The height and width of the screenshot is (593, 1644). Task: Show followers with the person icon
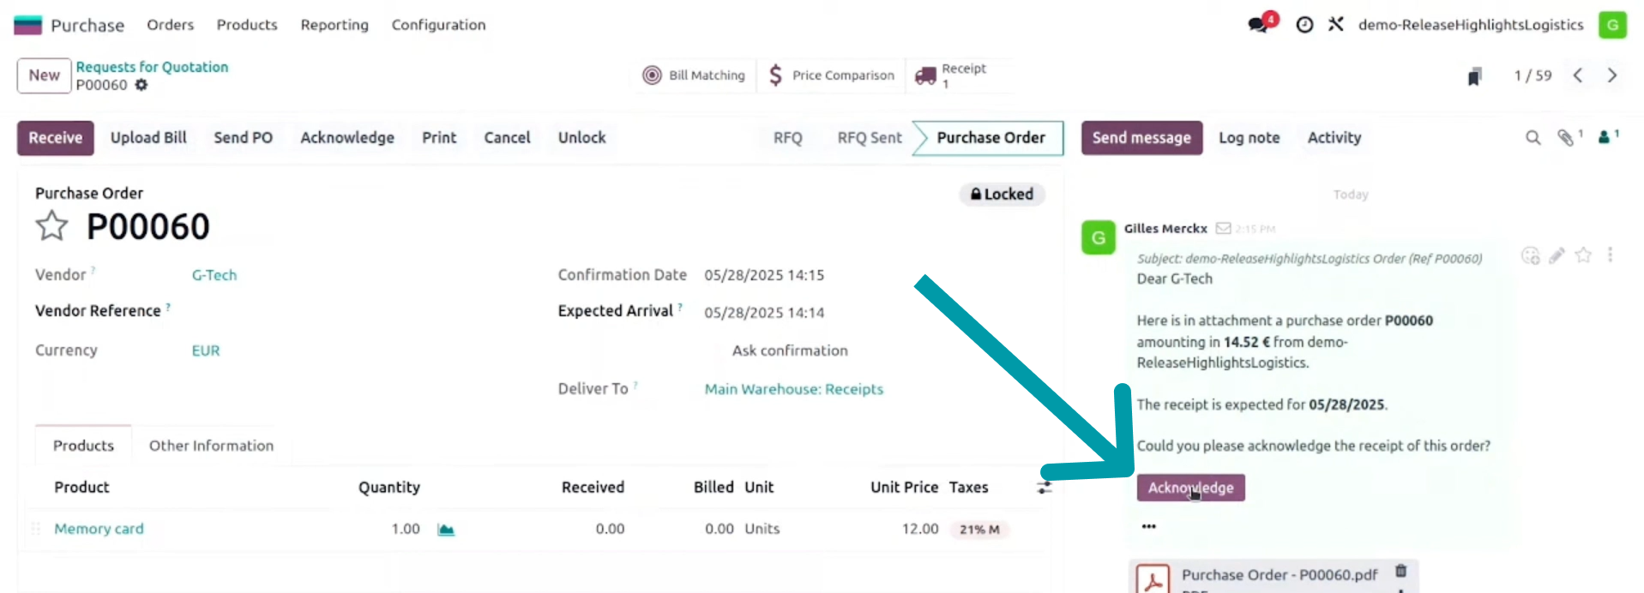click(x=1604, y=137)
